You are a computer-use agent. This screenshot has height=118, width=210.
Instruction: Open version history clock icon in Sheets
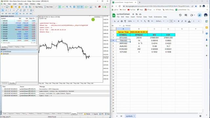[180, 15]
